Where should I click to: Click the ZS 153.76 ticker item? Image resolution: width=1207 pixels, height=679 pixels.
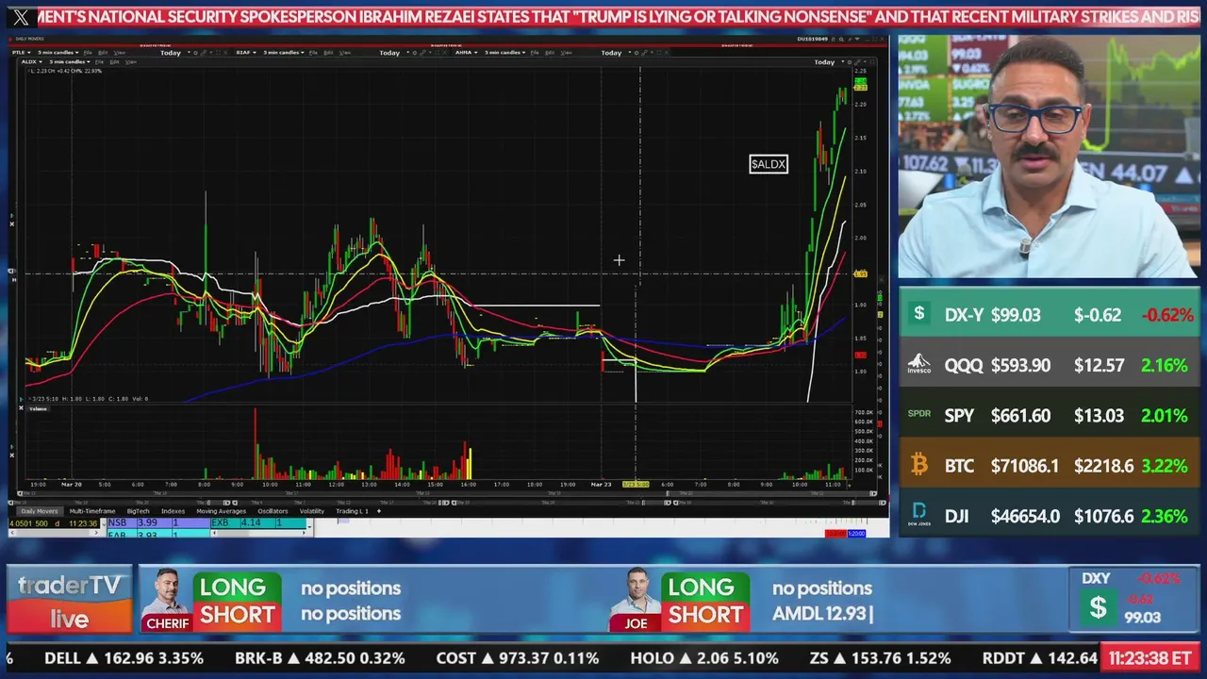880,658
